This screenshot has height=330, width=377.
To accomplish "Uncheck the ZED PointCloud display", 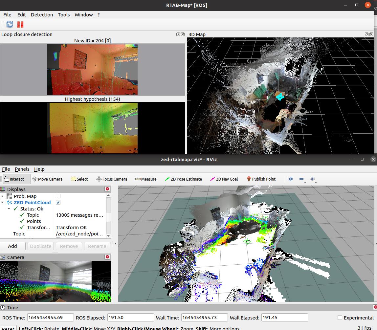I will click(x=58, y=202).
